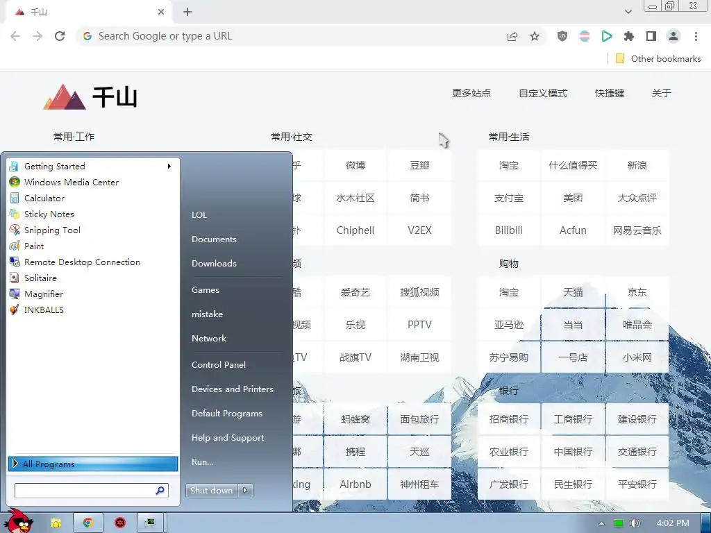Open Chrome from the taskbar
Viewport: 711px width, 533px height.
(88, 523)
